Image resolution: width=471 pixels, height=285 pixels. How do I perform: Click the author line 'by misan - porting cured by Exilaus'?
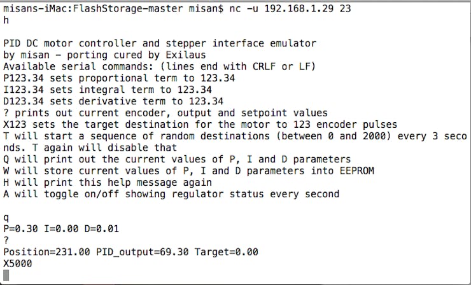(x=104, y=55)
